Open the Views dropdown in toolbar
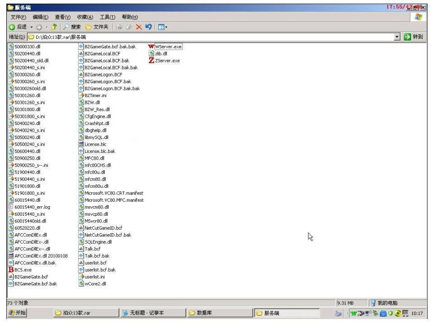The image size is (433, 324). (162, 27)
